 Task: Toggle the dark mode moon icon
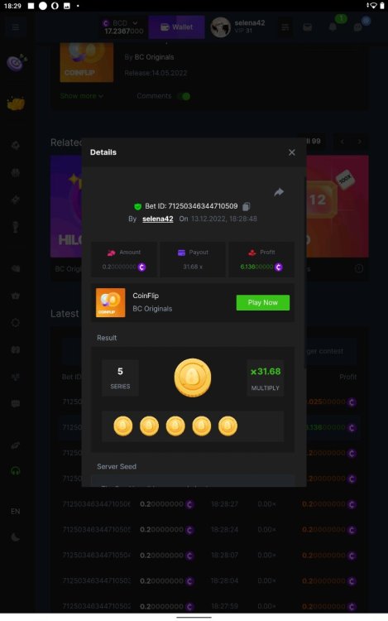[x=15, y=537]
